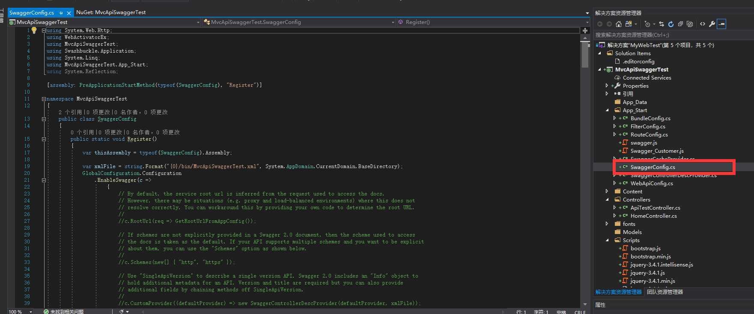Collapse the Solution Items folder
Screen dimensions: 754x314
point(599,53)
